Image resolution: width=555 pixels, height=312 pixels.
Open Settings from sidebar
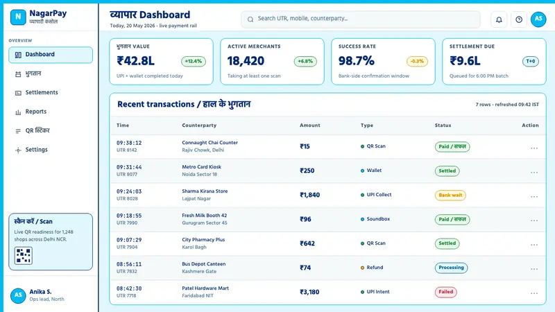click(51, 150)
